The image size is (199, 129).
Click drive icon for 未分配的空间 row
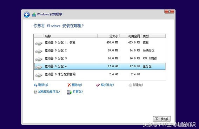point(39,75)
